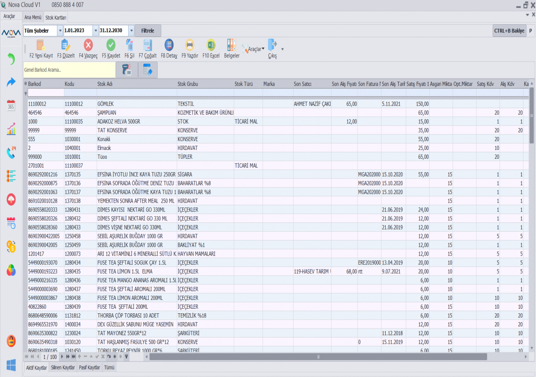The width and height of the screenshot is (536, 377).
Task: Click the F9 Yazdır print icon
Action: tap(190, 45)
